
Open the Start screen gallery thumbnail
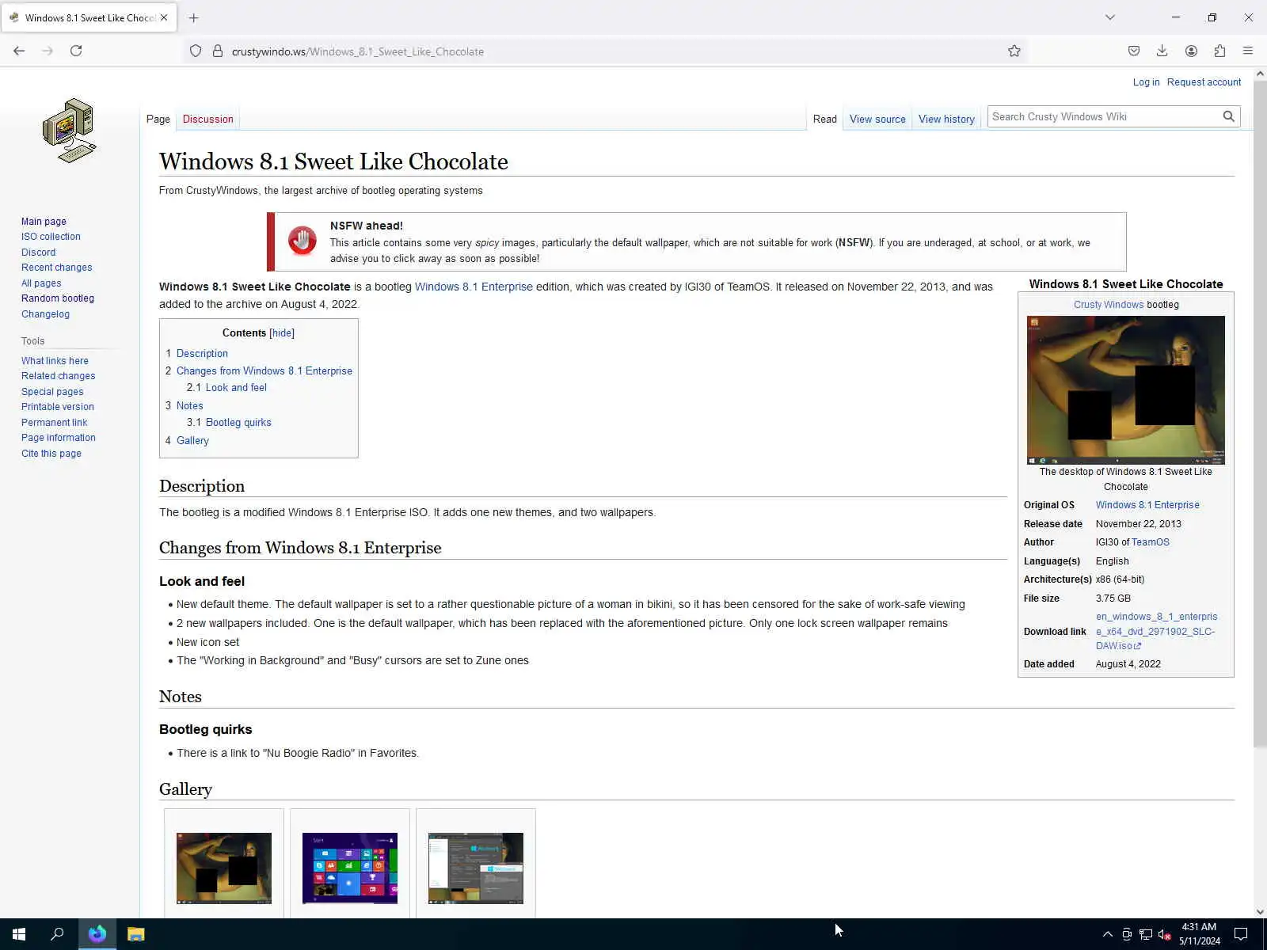tap(350, 868)
